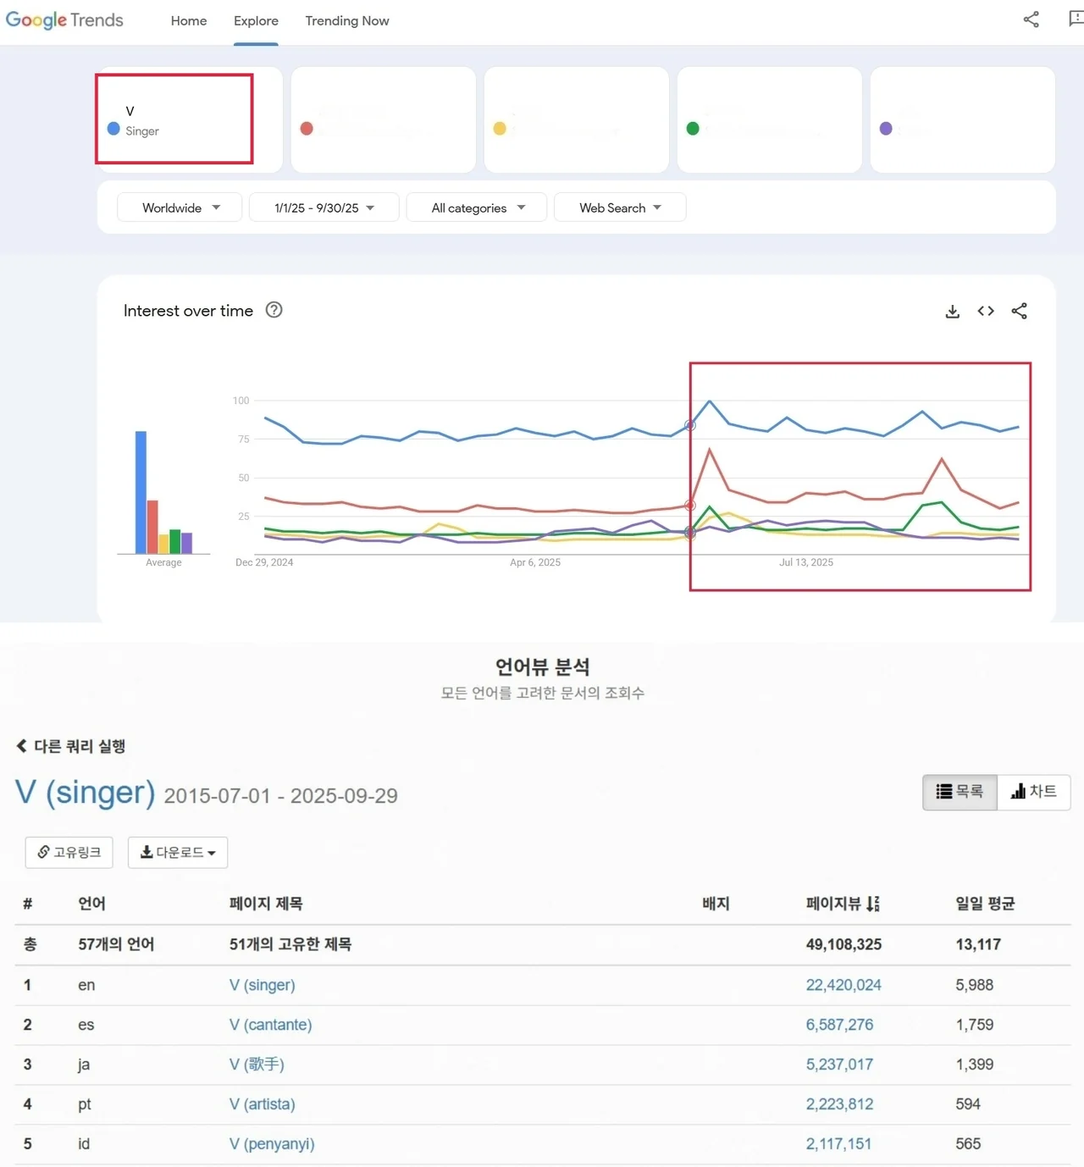Open the Worldwide region dropdown

[x=180, y=207]
